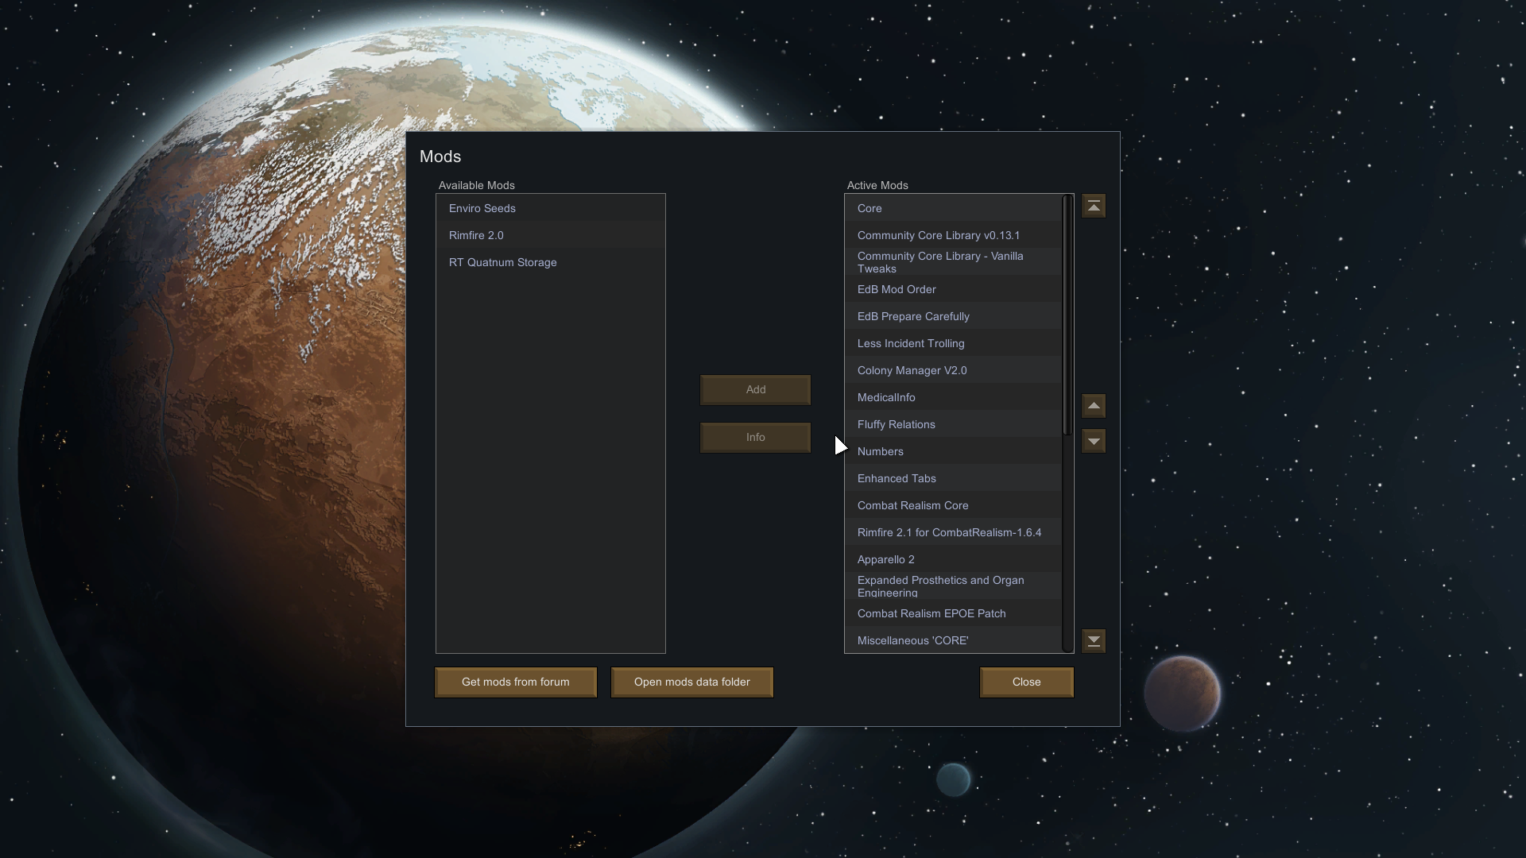
Task: Click the move mod down arrow button
Action: [x=1093, y=441]
